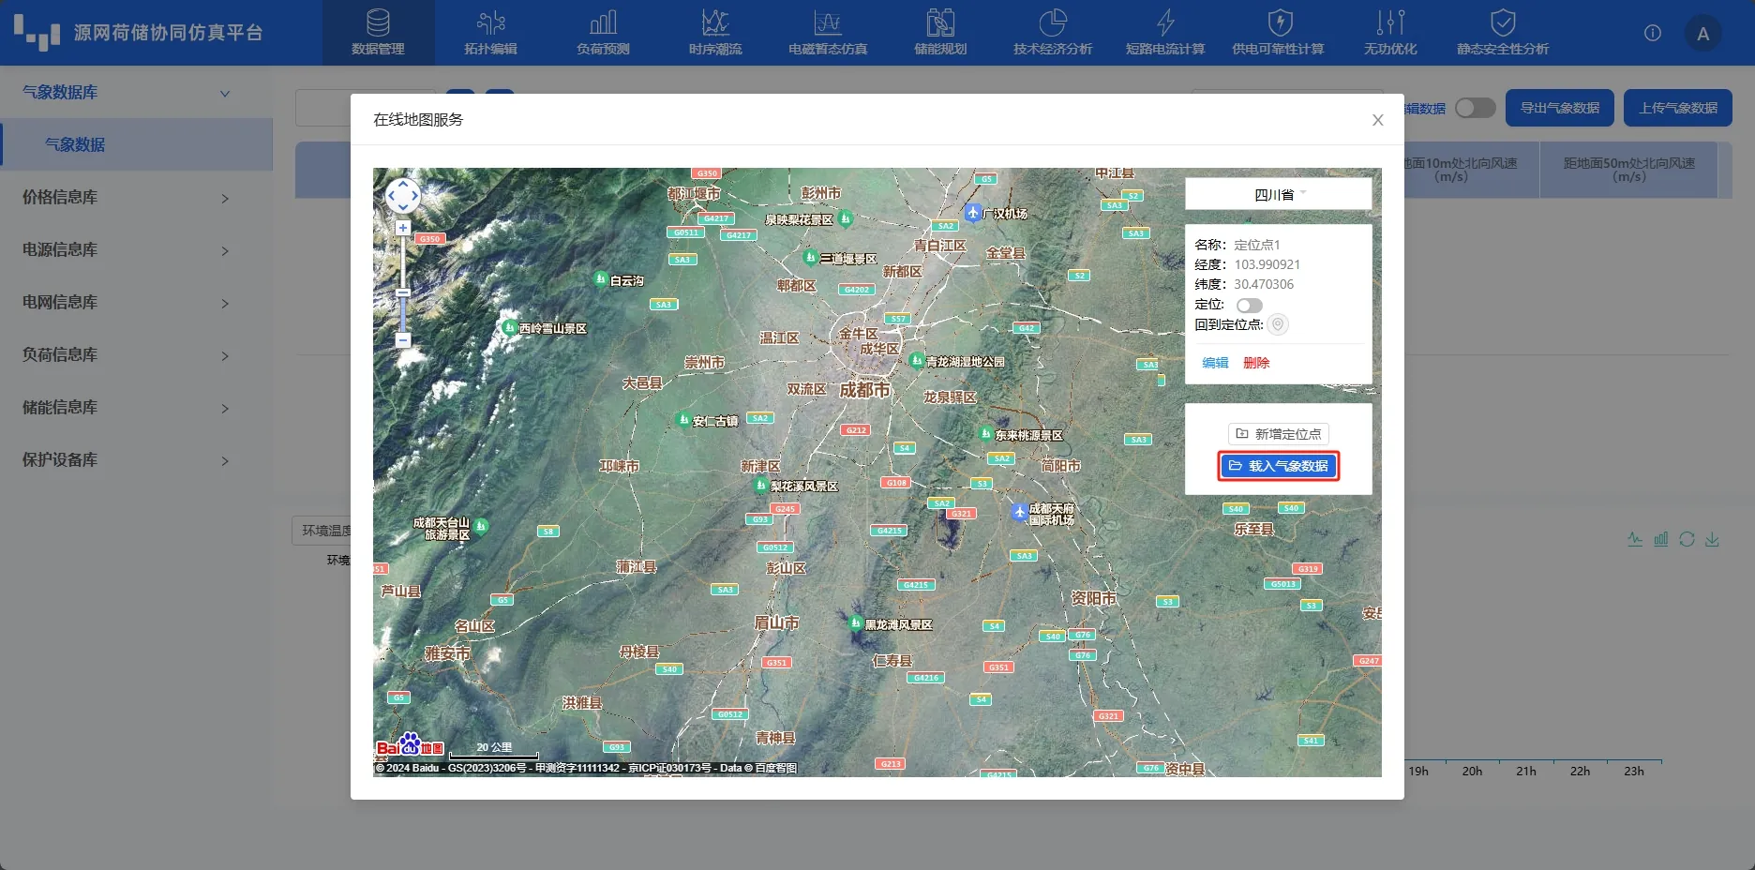Expand the 保护设备库 sidebar group
Image resolution: width=1755 pixels, height=870 pixels.
click(136, 460)
